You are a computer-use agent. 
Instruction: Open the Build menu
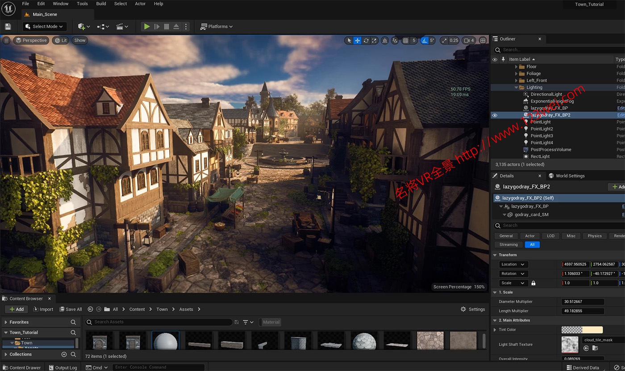click(x=101, y=4)
